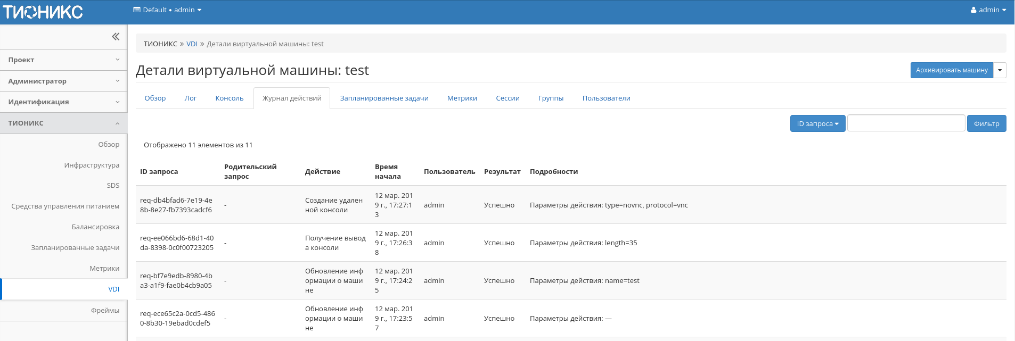Switch to the Обзор tab
This screenshot has height=341, width=1015.
(x=155, y=98)
